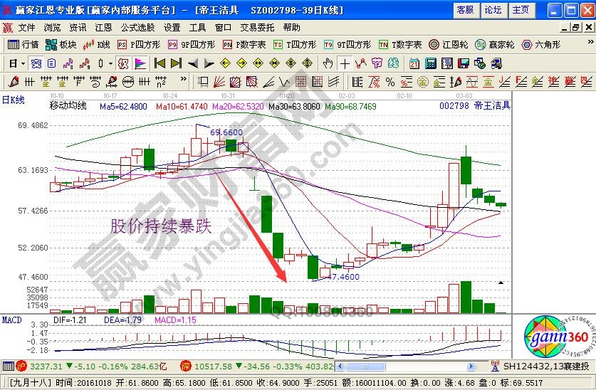Viewport: 596px width, 390px height.
Task: Open the 公式选股 menu
Action: pyautogui.click(x=137, y=28)
